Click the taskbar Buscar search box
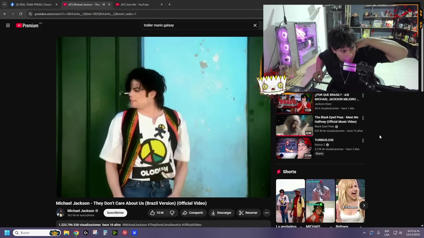 pos(37,233)
